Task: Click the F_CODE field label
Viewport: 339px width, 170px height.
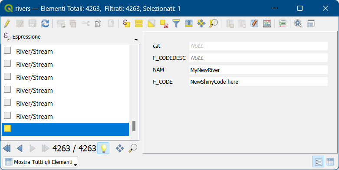Action: (163, 82)
